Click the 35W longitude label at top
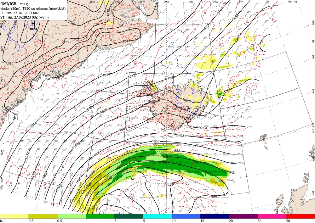 (92, 2)
